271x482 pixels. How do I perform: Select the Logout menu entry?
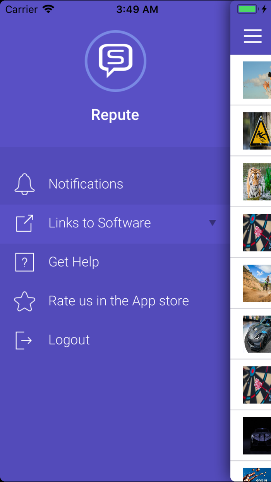click(x=115, y=340)
